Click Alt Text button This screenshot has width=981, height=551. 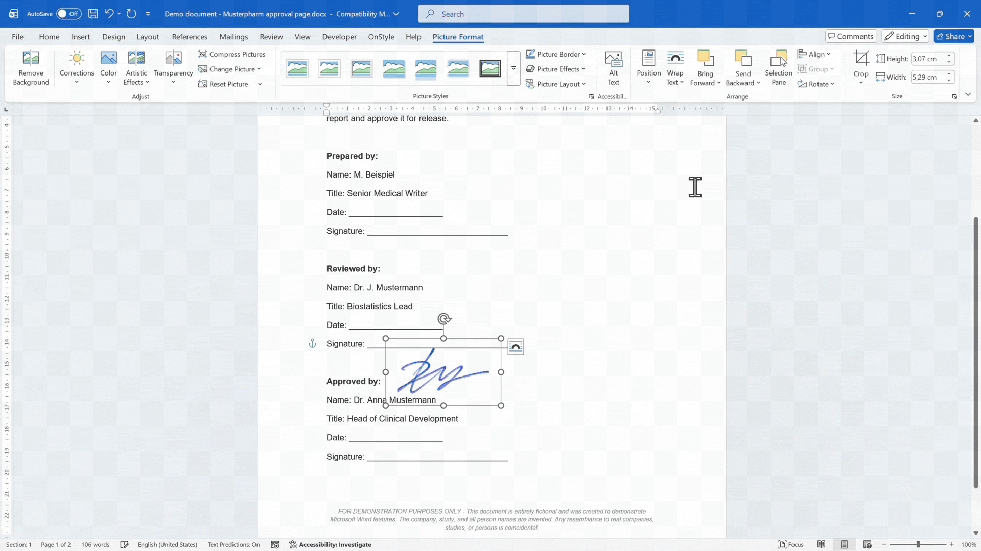pos(613,68)
